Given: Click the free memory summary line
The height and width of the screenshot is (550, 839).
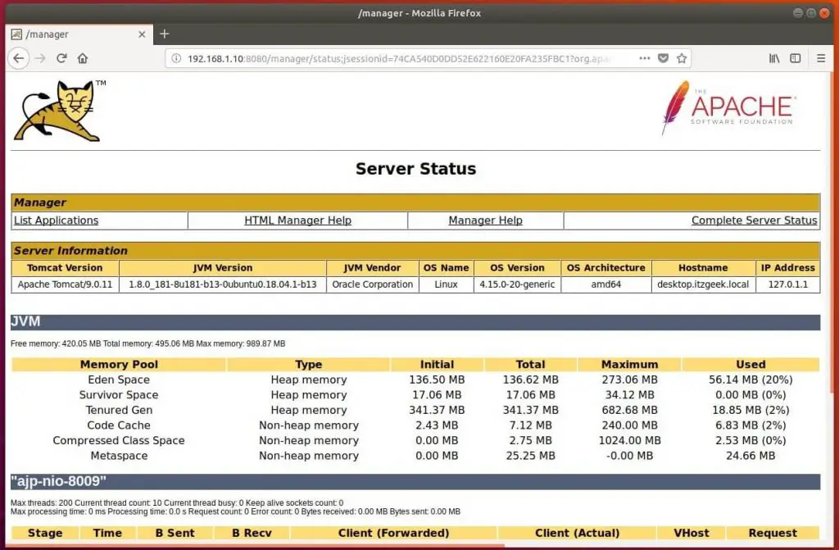Looking at the screenshot, I should coord(147,343).
